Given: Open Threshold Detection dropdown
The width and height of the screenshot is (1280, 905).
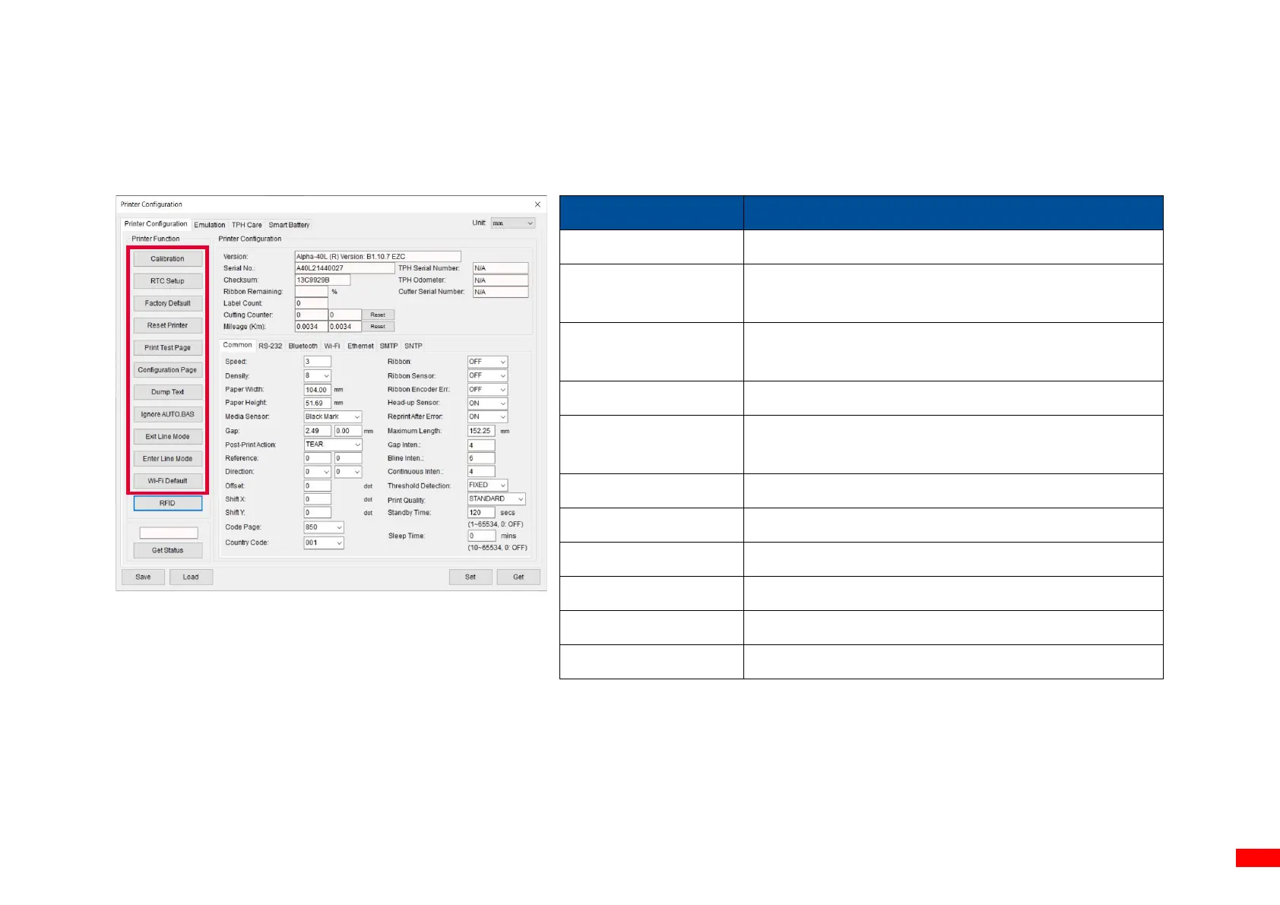Looking at the screenshot, I should point(487,486).
